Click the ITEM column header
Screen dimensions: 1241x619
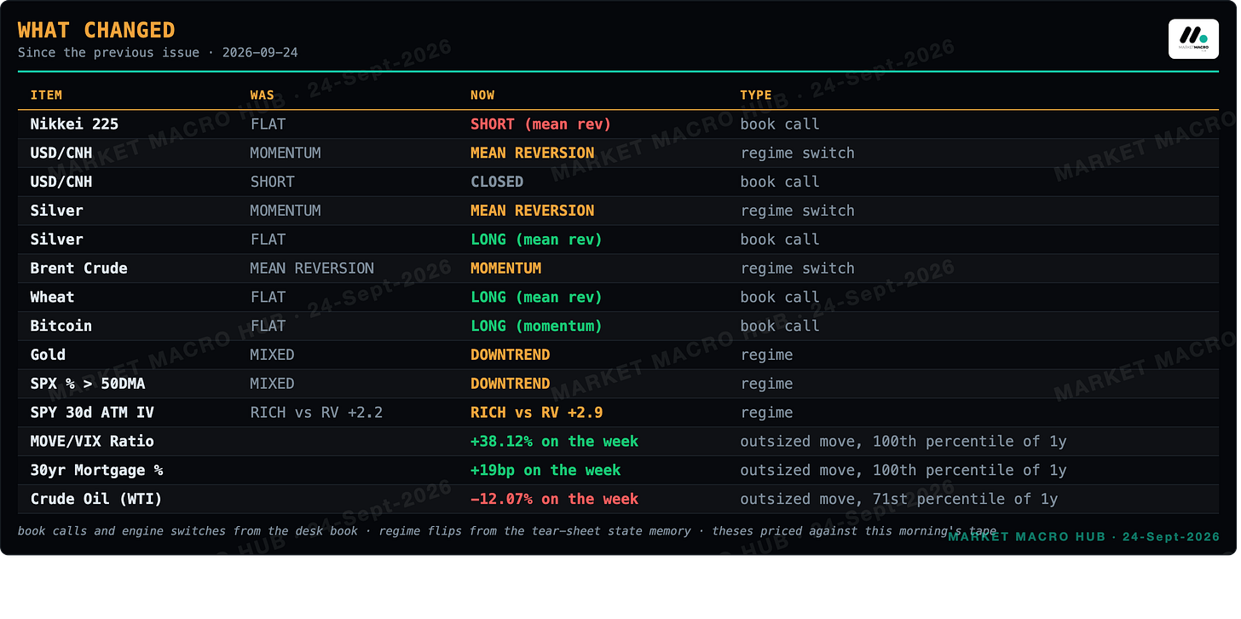tap(46, 95)
